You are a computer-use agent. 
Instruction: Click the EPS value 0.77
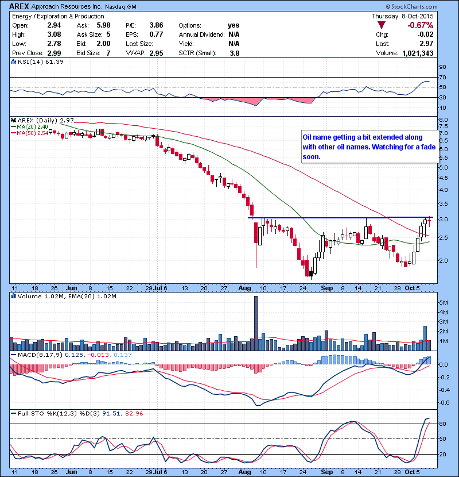pyautogui.click(x=156, y=34)
